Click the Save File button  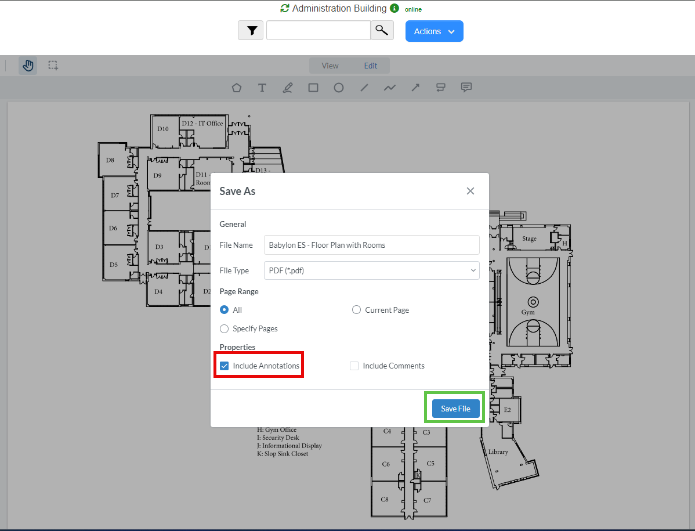(x=455, y=409)
